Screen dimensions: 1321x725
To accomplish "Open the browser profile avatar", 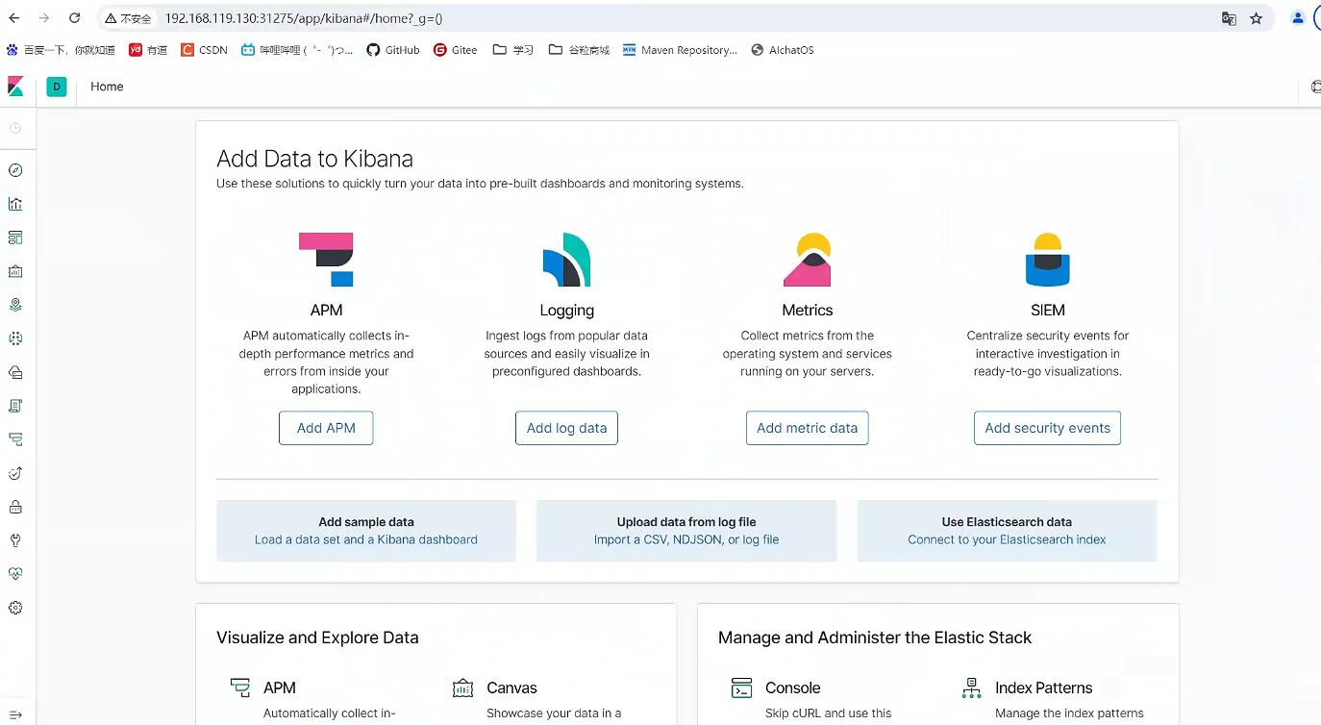I will pos(1298,18).
